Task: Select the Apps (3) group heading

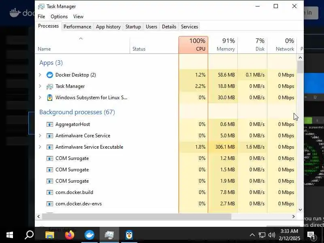Action: tap(51, 63)
